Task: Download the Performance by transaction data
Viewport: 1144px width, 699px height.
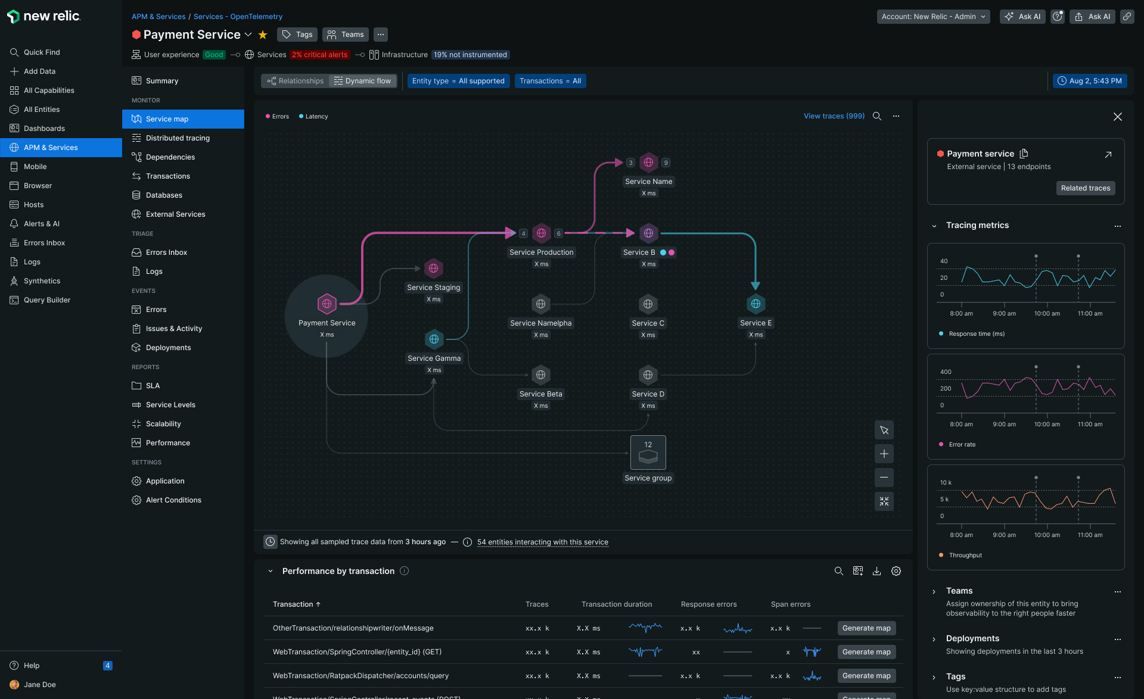Action: [877, 571]
